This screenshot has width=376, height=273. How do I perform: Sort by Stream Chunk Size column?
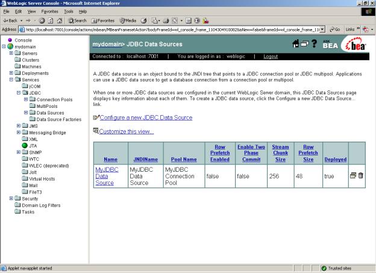[x=280, y=153]
